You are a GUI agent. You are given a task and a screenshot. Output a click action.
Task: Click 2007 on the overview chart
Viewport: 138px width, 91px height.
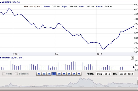coord(82,86)
